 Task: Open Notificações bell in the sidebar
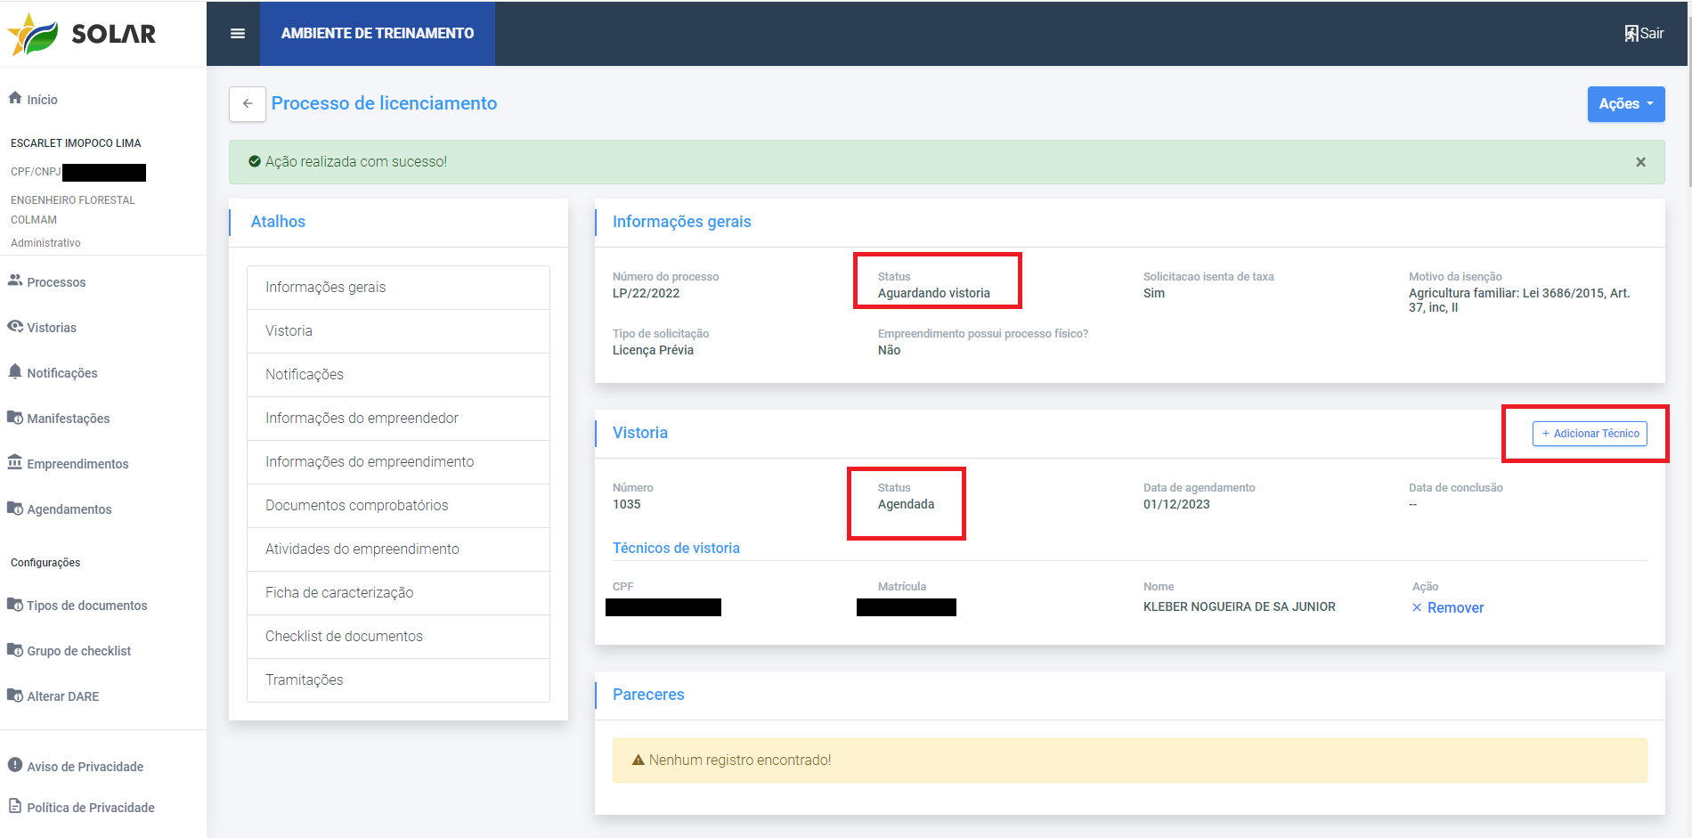pyautogui.click(x=53, y=373)
